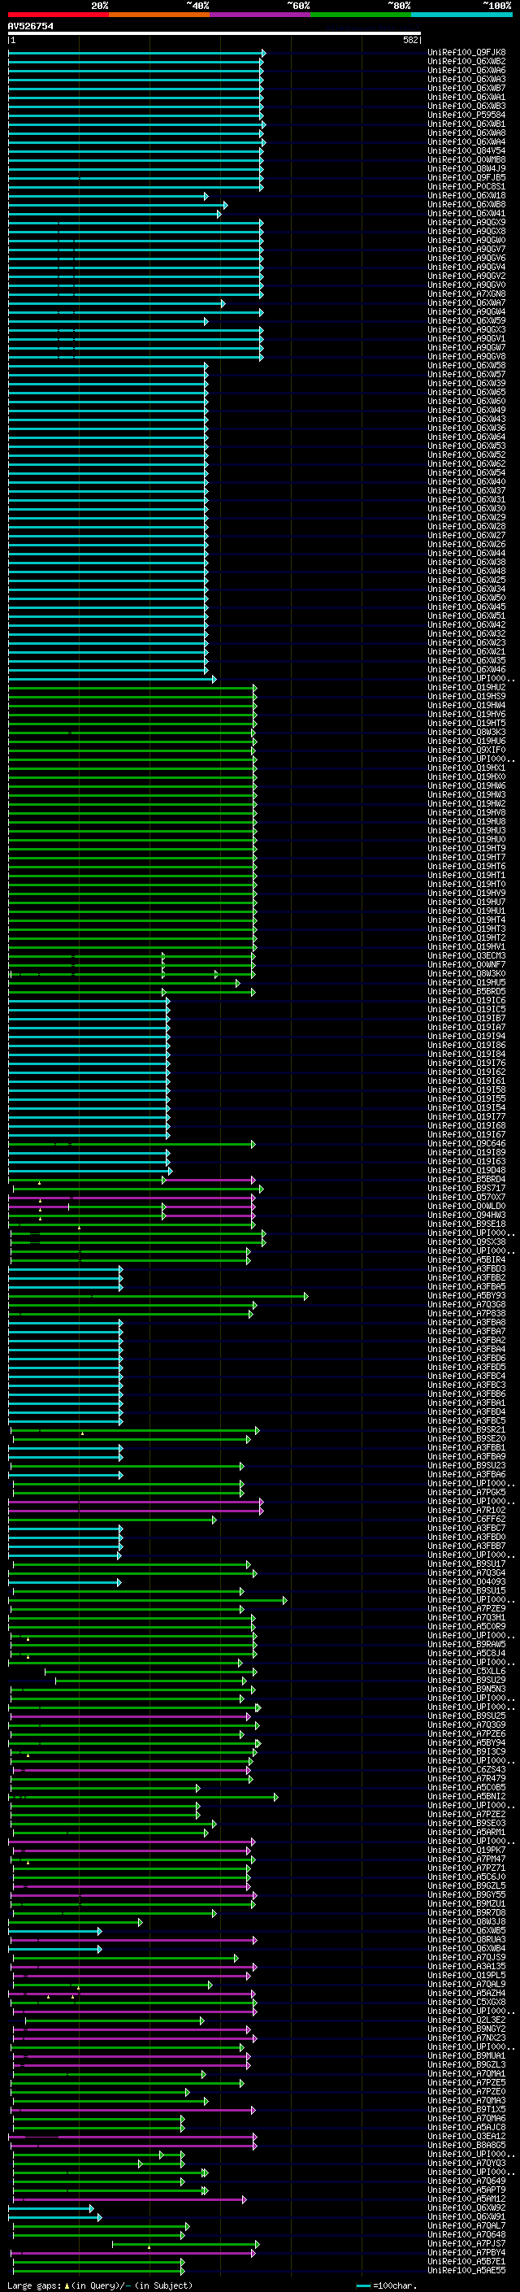Screen dimensions: 520x2292
Task: Select label UniRef100_Q8W3K0
Action: 466,973
